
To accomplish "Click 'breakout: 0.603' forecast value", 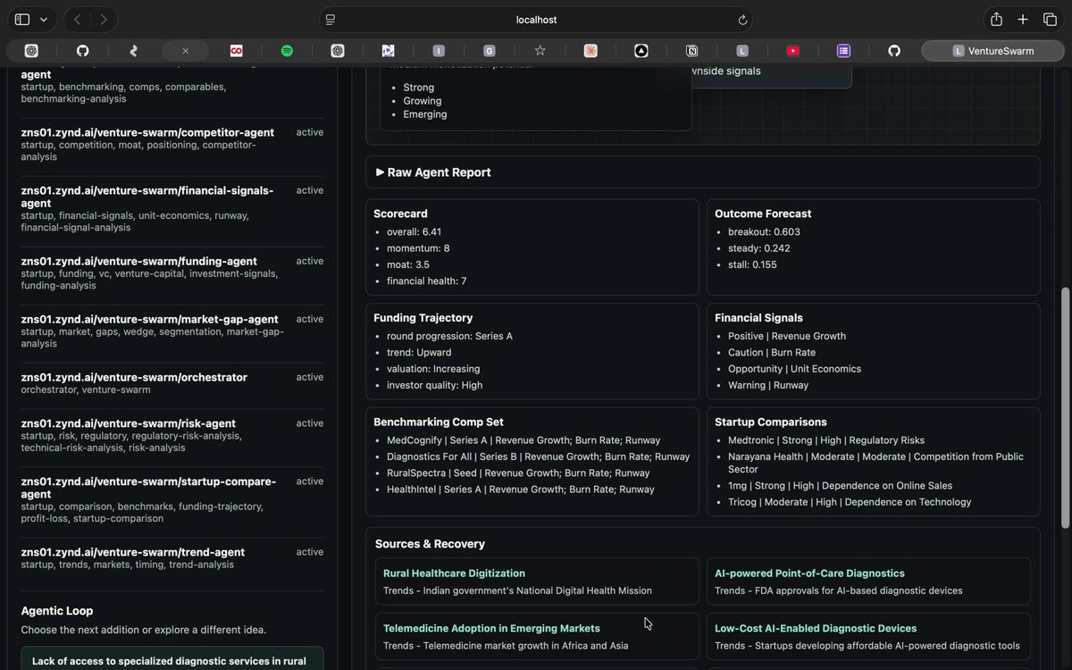I will click(764, 232).
